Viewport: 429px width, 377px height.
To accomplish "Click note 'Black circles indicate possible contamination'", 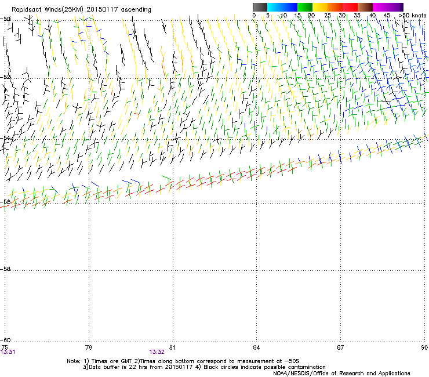I will [264, 367].
